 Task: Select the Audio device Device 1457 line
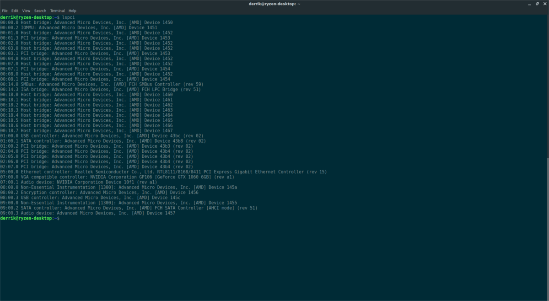[88, 213]
